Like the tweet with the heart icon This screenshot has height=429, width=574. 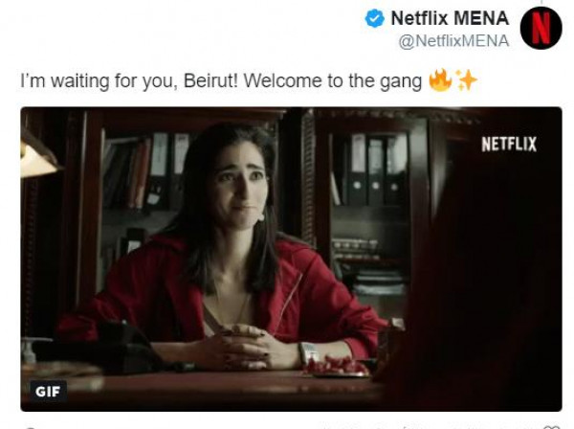coord(552,427)
